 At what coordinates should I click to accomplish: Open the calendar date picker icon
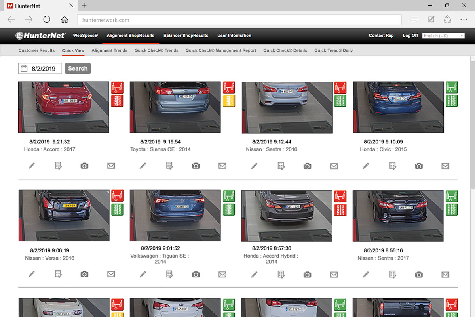point(24,69)
